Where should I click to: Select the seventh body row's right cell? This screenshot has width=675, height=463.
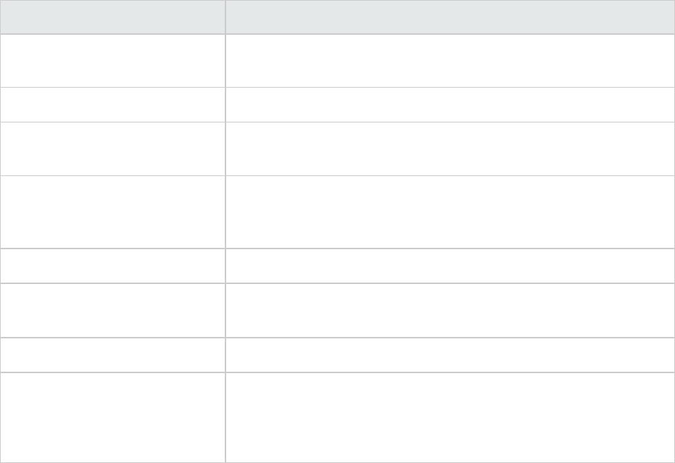coord(450,355)
